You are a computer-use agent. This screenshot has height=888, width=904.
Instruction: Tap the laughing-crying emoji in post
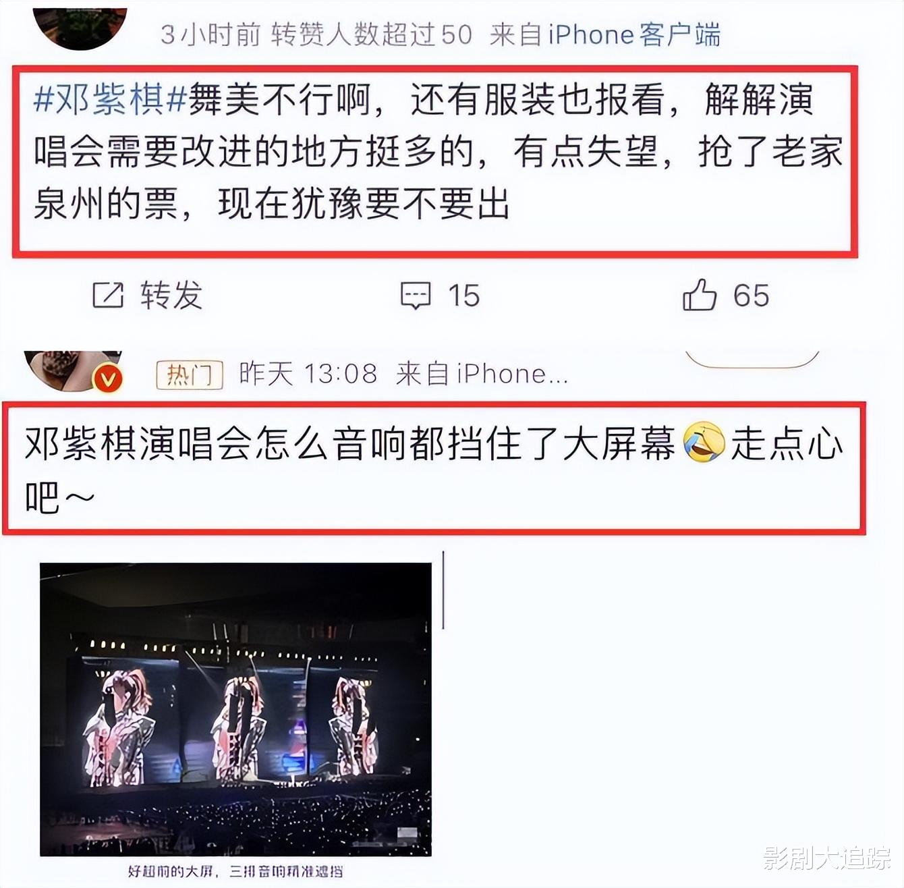(704, 443)
